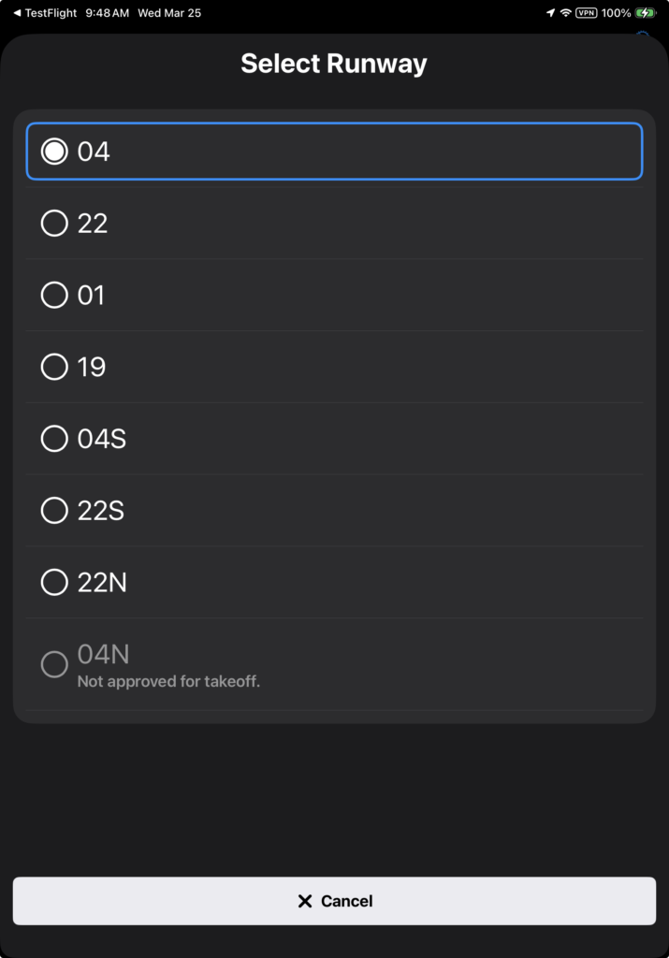
Task: Click the Select Runway title
Action: [x=334, y=64]
